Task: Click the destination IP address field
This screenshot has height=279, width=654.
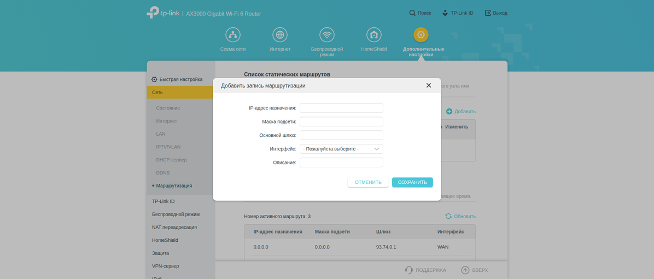Action: click(x=341, y=108)
